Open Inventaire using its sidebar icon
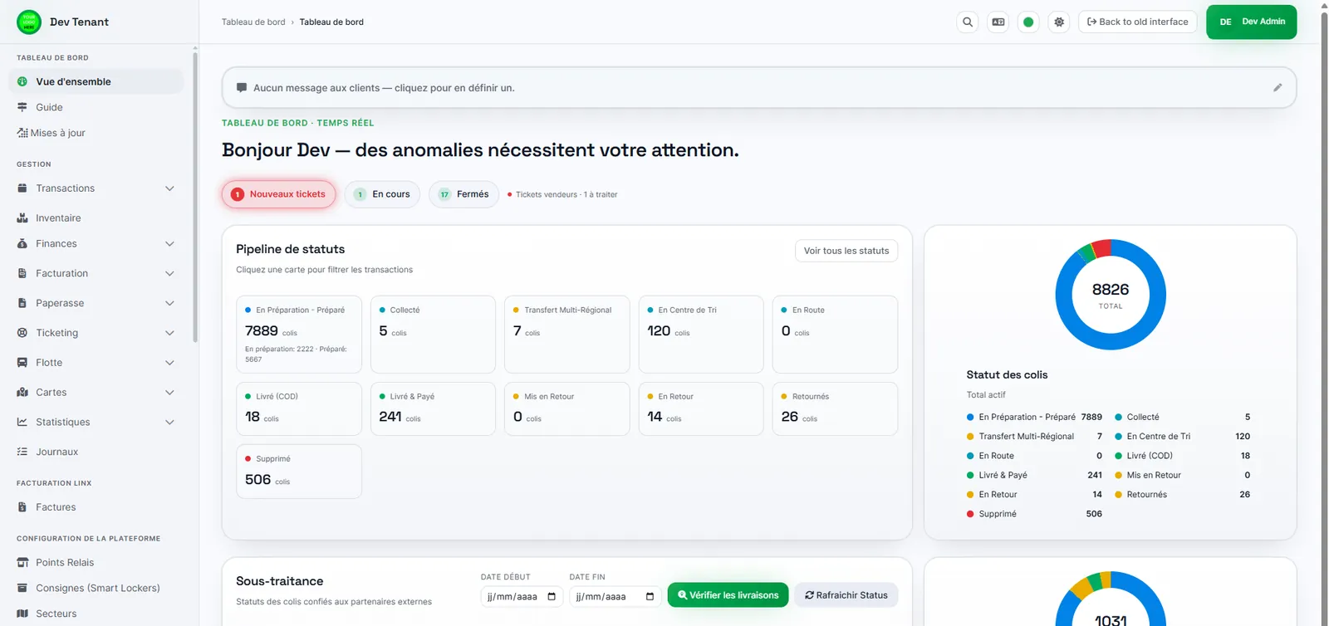Viewport: 1329px width, 626px height. [22, 218]
